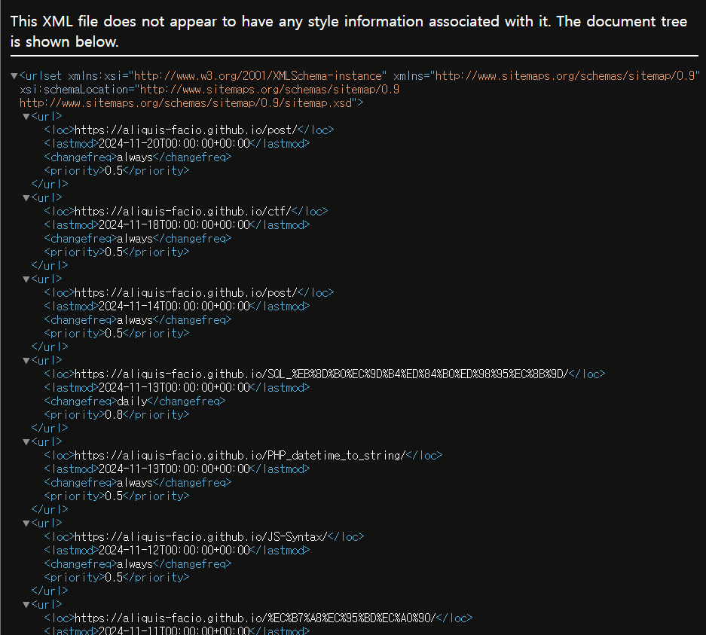Collapse the url node with lastmod 2024-11-20

click(26, 117)
